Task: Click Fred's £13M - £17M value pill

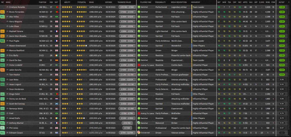Action: pos(127,113)
